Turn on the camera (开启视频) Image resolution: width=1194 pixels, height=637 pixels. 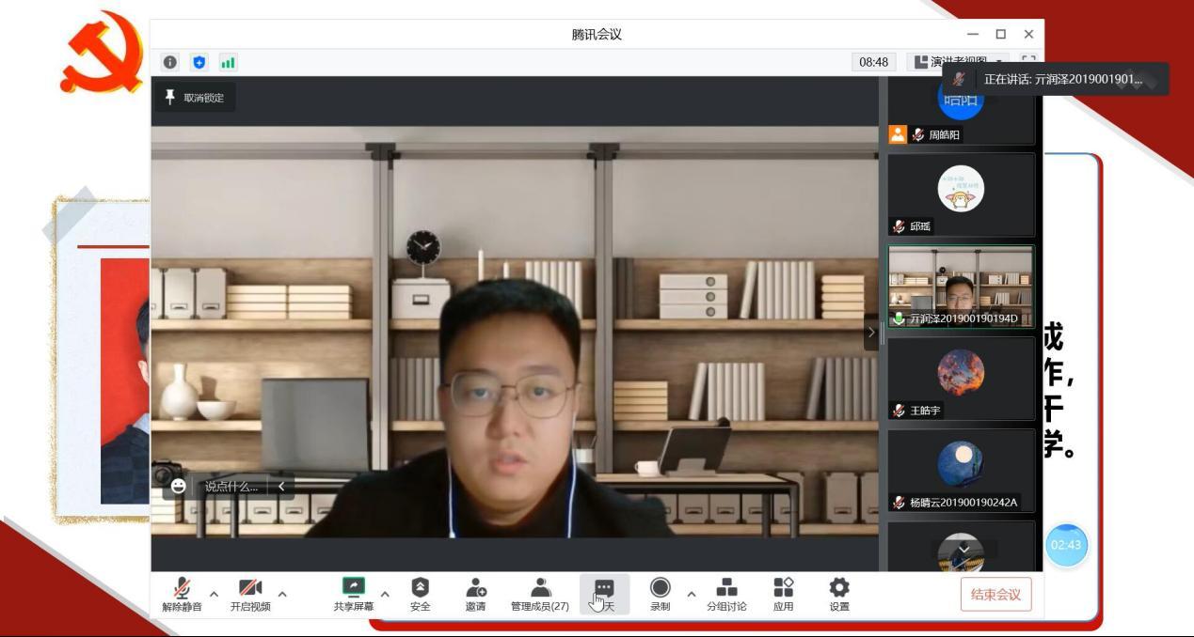(250, 594)
